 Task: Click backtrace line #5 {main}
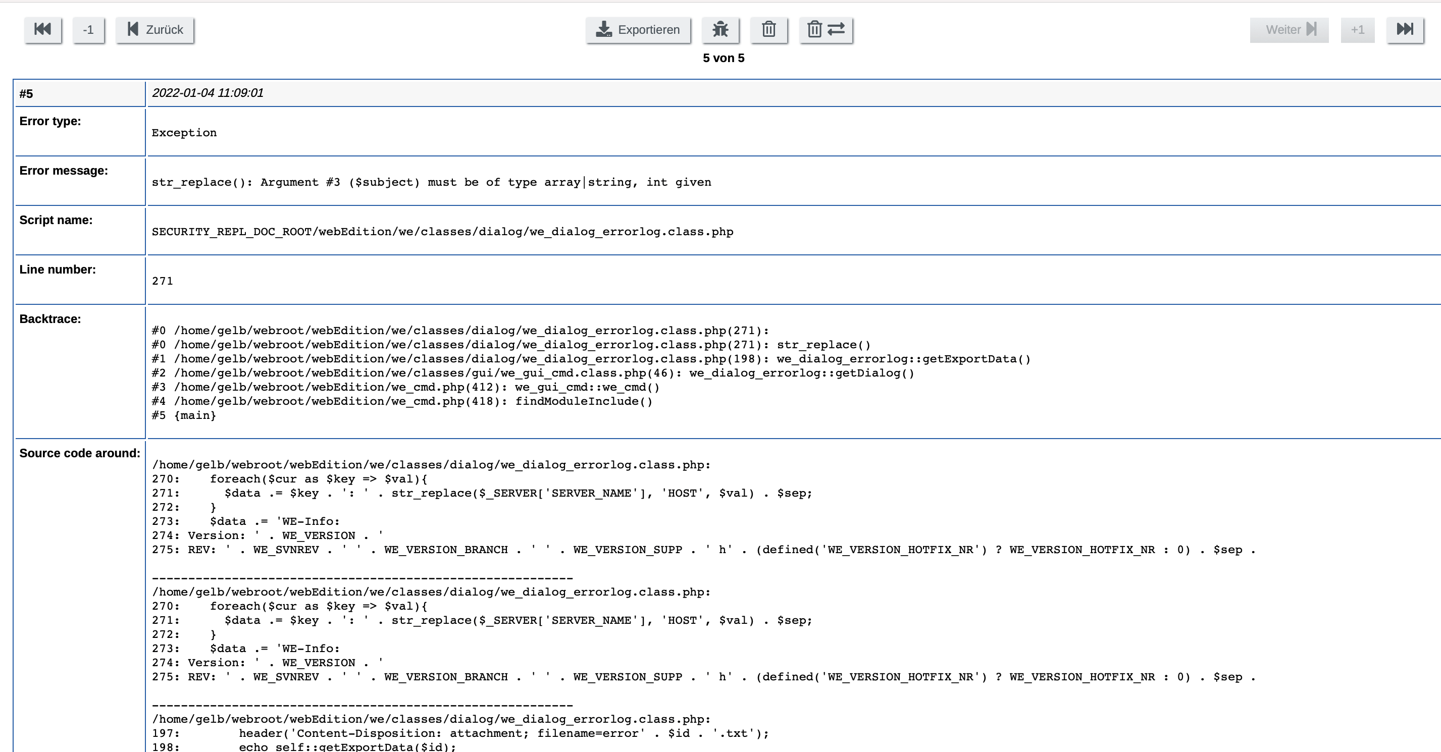pos(184,415)
